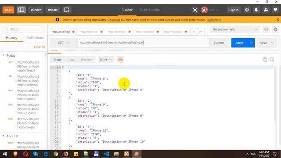281x158 pixels.
Task: Collapse the April 19 history group
Action: tap(4, 136)
